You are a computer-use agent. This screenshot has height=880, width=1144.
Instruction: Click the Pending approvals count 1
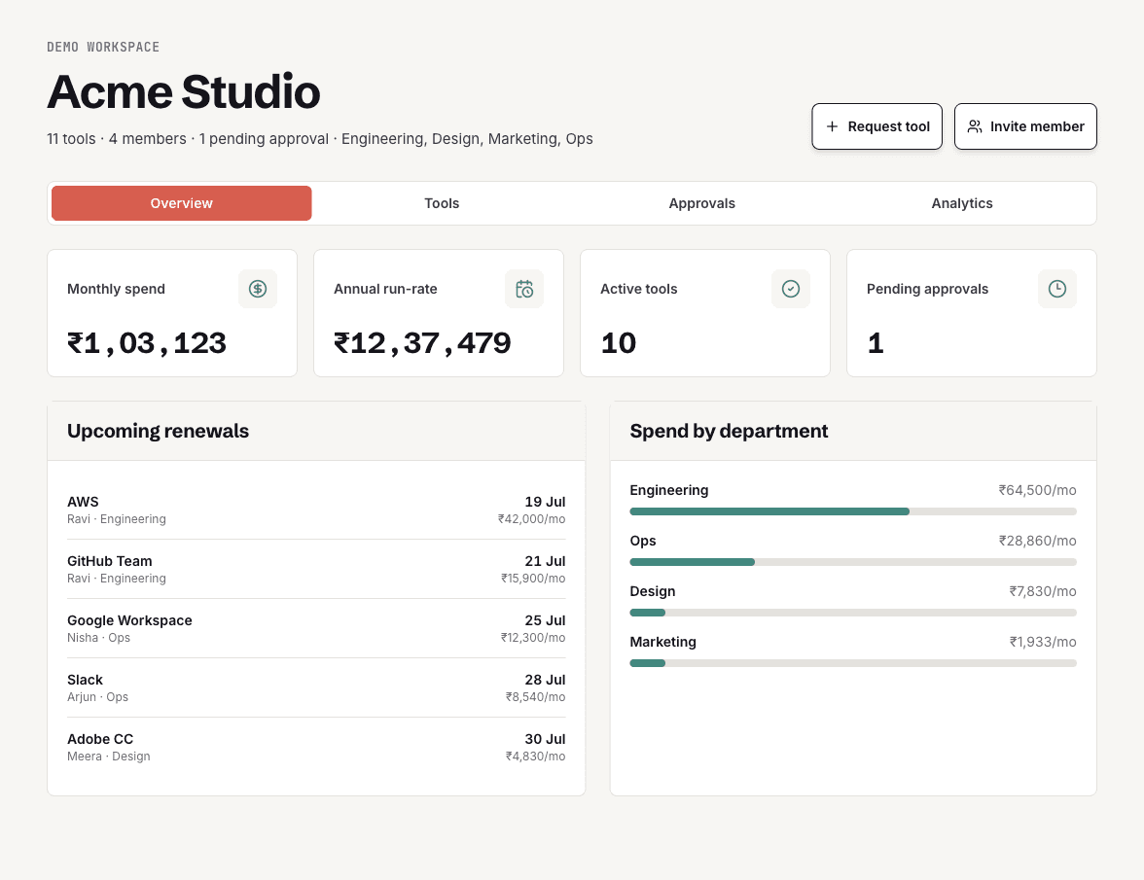pyautogui.click(x=876, y=343)
